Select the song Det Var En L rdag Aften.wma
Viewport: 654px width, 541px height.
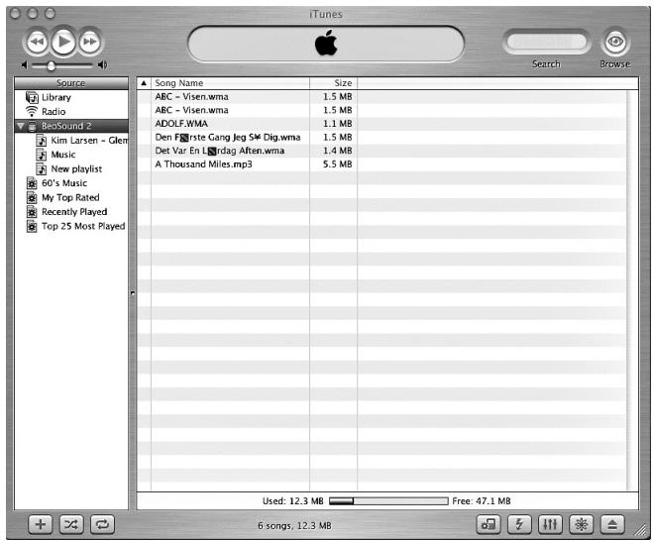click(220, 151)
